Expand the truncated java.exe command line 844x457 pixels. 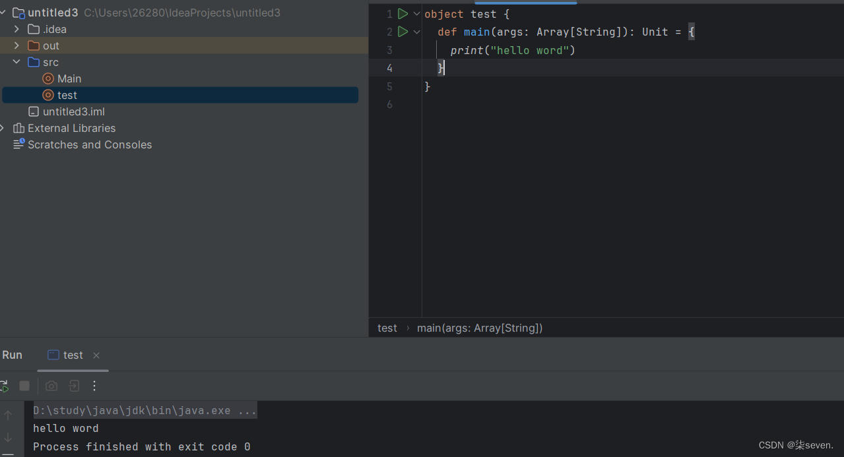(x=249, y=410)
